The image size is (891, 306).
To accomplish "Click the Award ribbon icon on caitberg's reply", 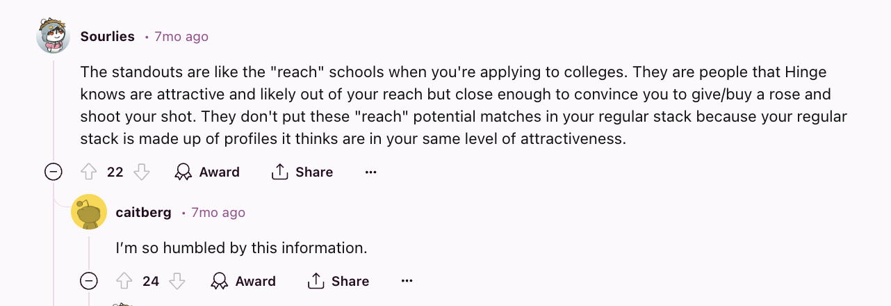I will click(x=220, y=281).
